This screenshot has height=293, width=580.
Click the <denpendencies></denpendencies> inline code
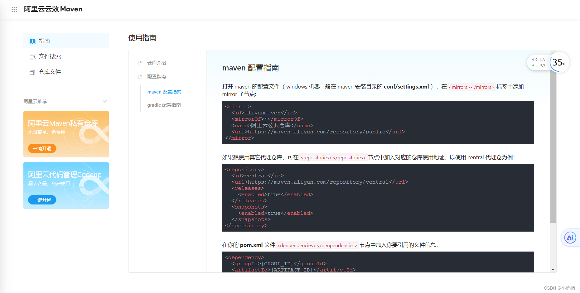point(317,246)
